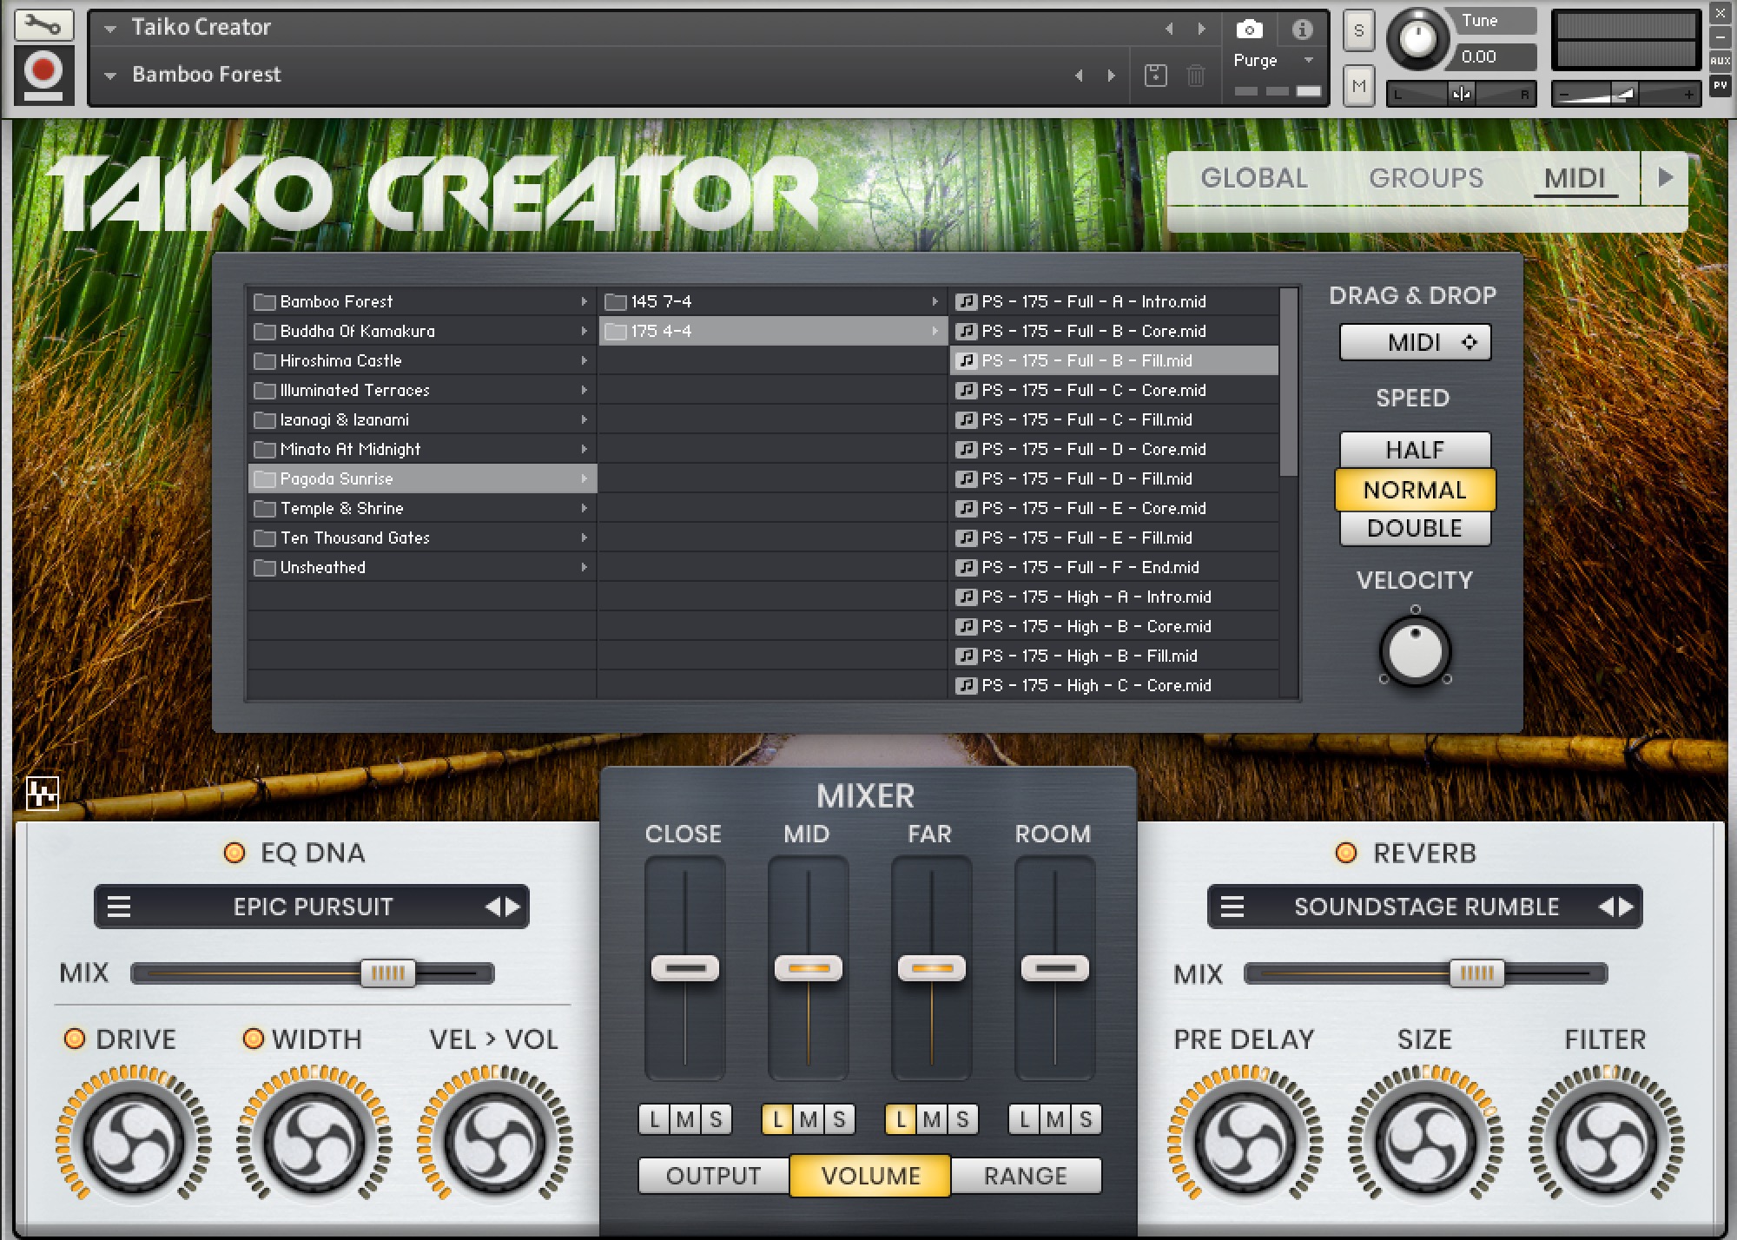Image resolution: width=1737 pixels, height=1240 pixels.
Task: Go to previous instrument arrow beside Taiko Creator
Action: [x=1169, y=30]
